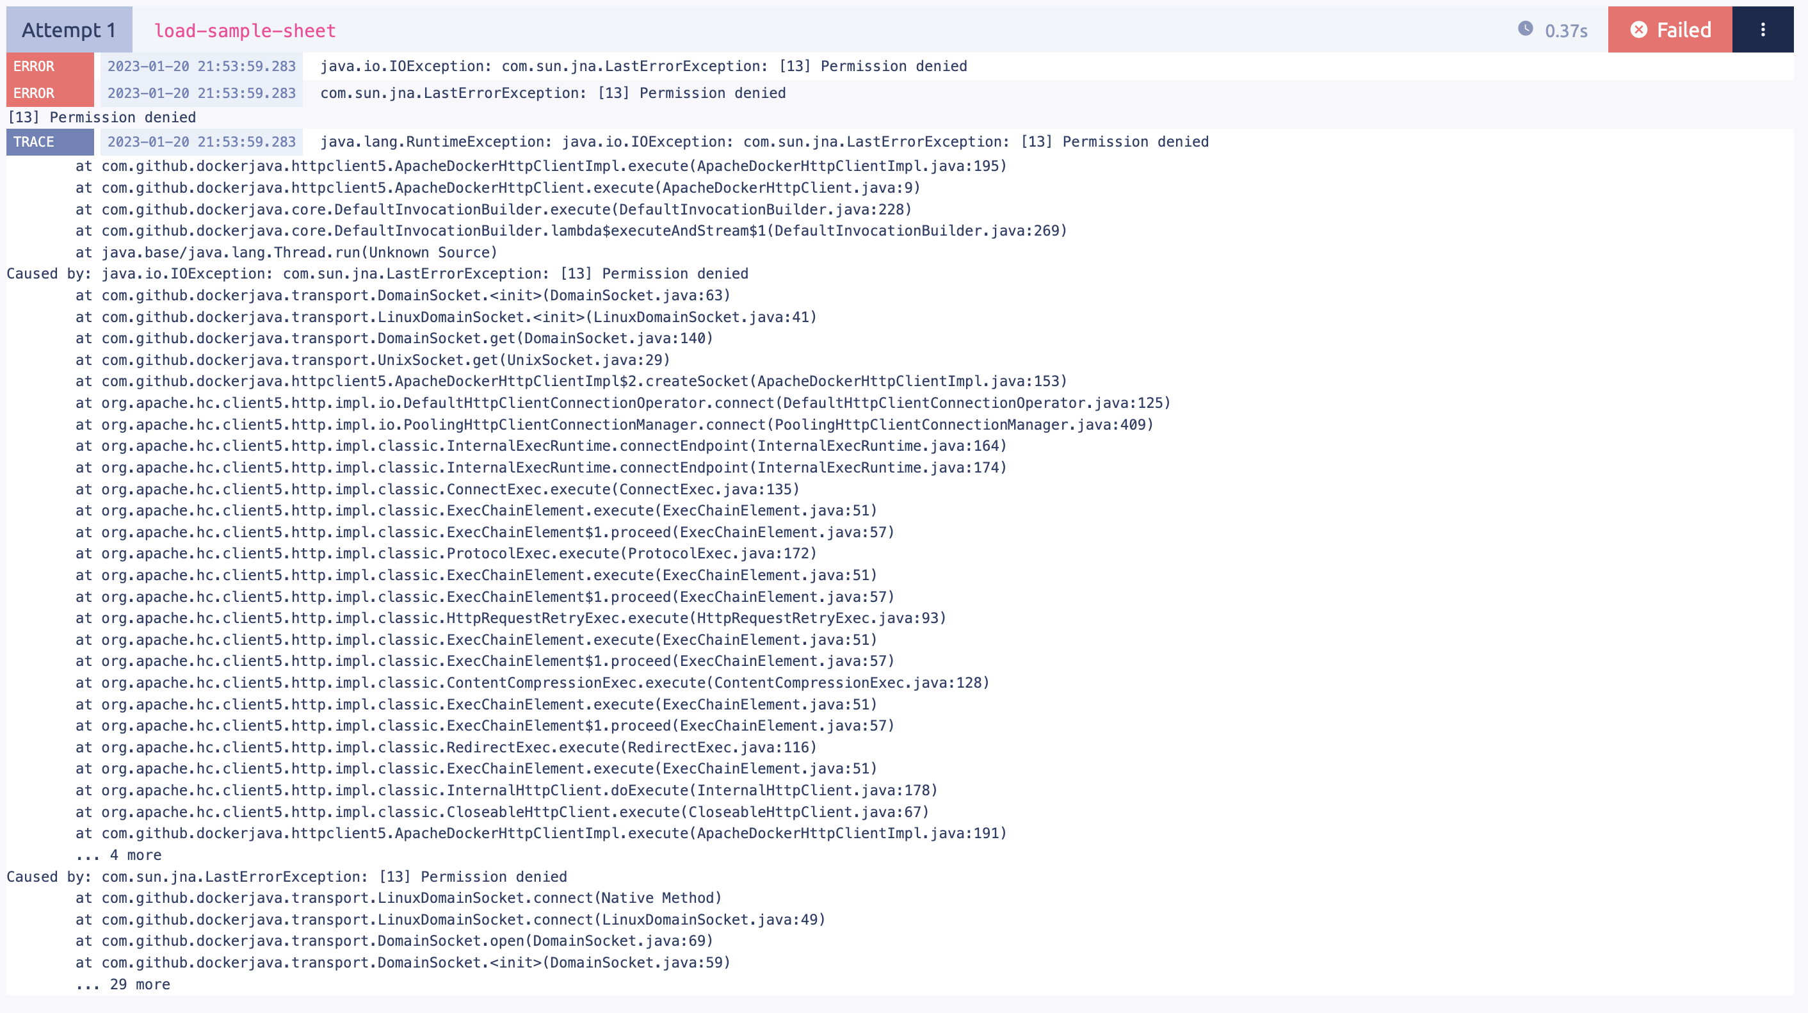Switch to the Attempt 1 tab

pos(67,29)
